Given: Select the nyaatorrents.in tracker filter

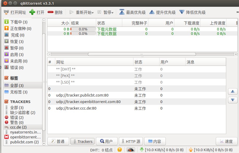Looking at the screenshot, I should (23, 132).
